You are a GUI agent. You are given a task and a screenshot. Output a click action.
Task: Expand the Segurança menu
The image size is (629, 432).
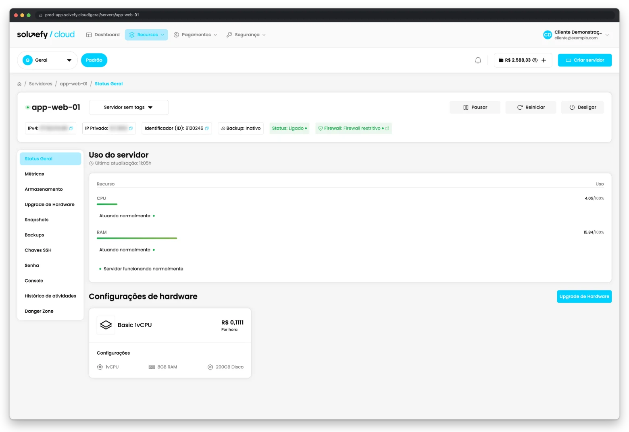[246, 35]
